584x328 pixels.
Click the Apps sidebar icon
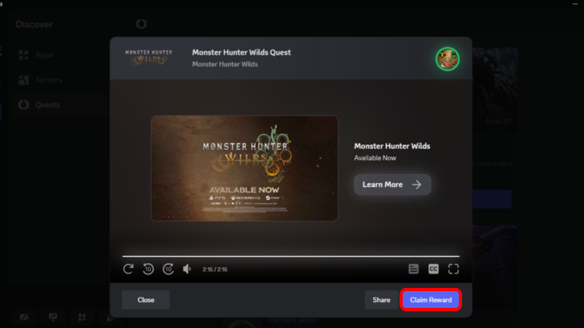click(24, 55)
